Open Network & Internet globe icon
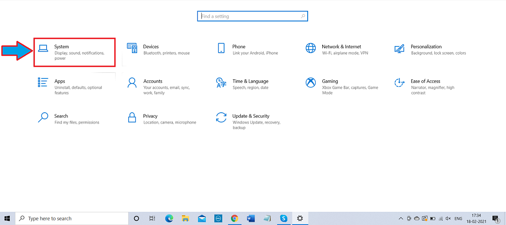 [x=310, y=48]
